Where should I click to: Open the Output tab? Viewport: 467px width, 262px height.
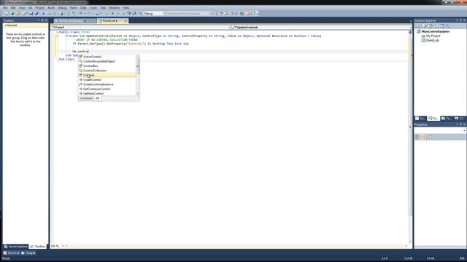point(28,253)
